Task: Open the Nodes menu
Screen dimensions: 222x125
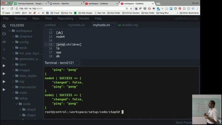Action: 84,18
